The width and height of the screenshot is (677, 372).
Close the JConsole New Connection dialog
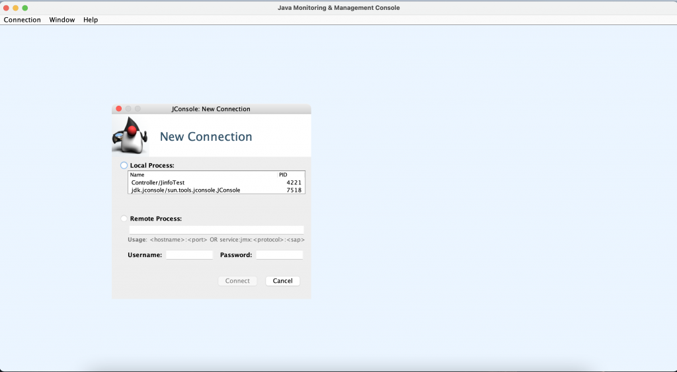pyautogui.click(x=119, y=109)
